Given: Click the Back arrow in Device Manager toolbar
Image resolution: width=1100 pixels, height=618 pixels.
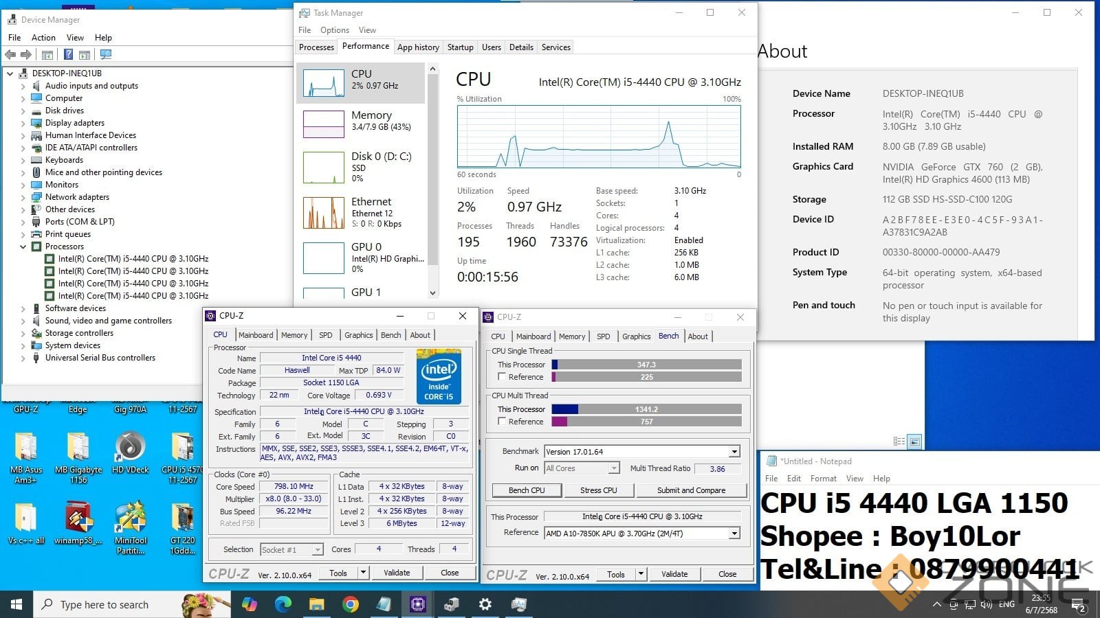Looking at the screenshot, I should point(10,54).
